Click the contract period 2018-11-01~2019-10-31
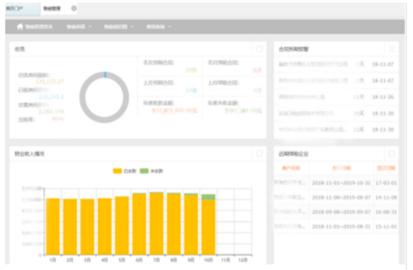413x270 pixels. pos(341,183)
